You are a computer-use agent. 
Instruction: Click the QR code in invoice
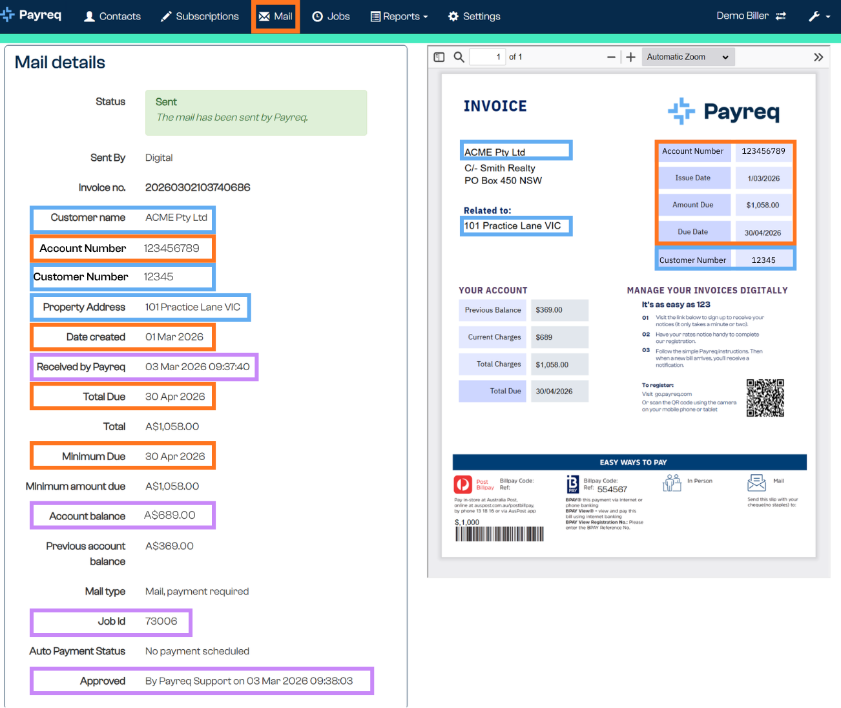coord(765,398)
